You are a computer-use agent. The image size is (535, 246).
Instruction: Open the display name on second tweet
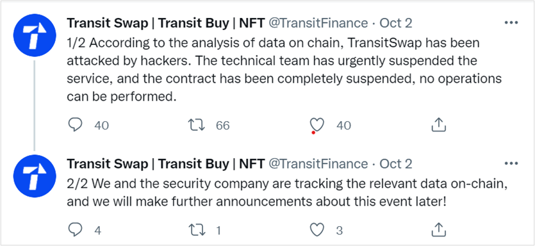(x=165, y=164)
